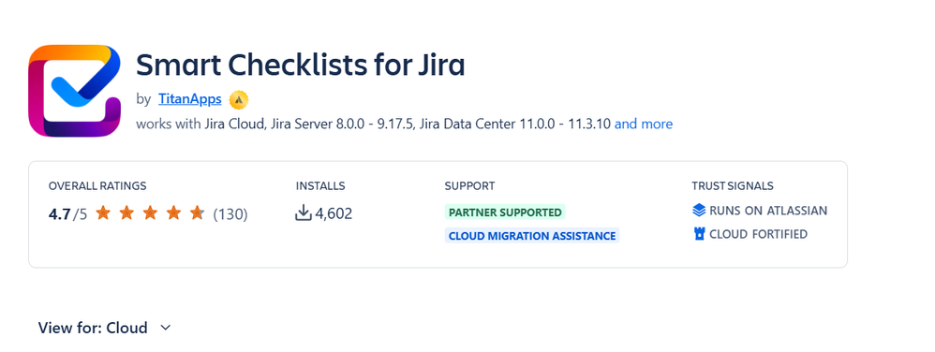
Task: Click the 4,602 installs number
Action: [x=334, y=213]
